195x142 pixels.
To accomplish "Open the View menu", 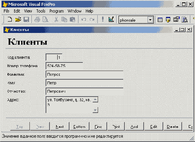I will [28, 11].
